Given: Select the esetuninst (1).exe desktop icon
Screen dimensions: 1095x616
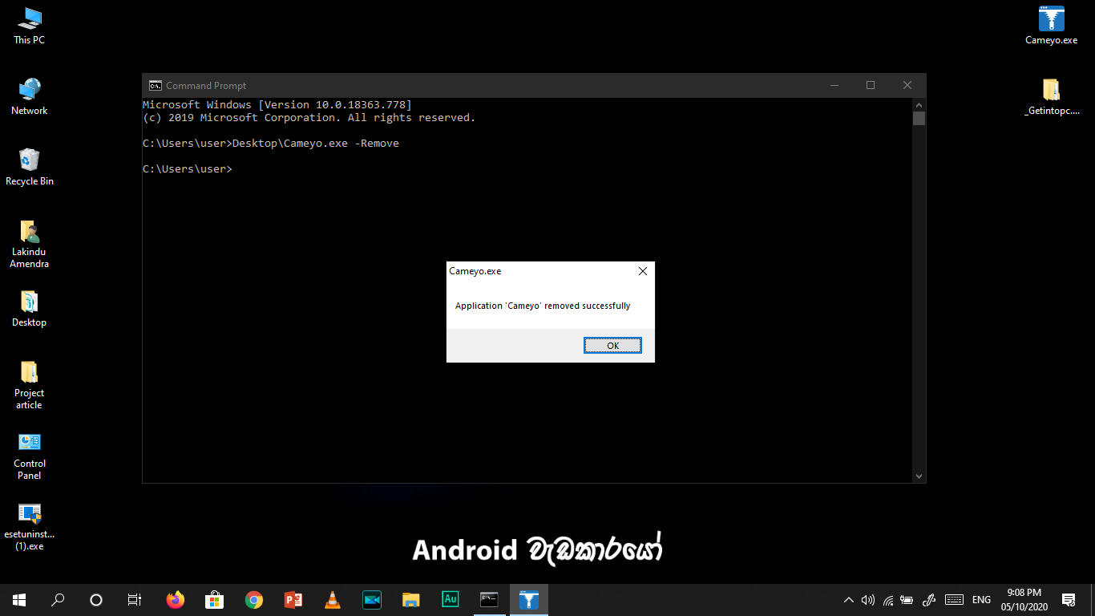Looking at the screenshot, I should 30,526.
